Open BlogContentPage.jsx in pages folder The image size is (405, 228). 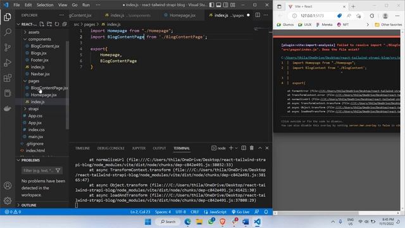pos(49,88)
